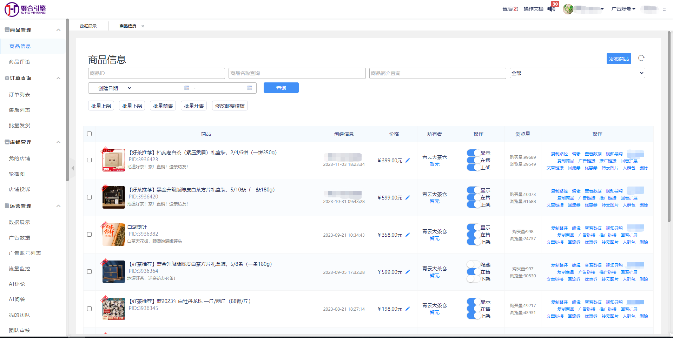The height and width of the screenshot is (338, 673).
Task: Click the 发布商品 button
Action: 619,59
